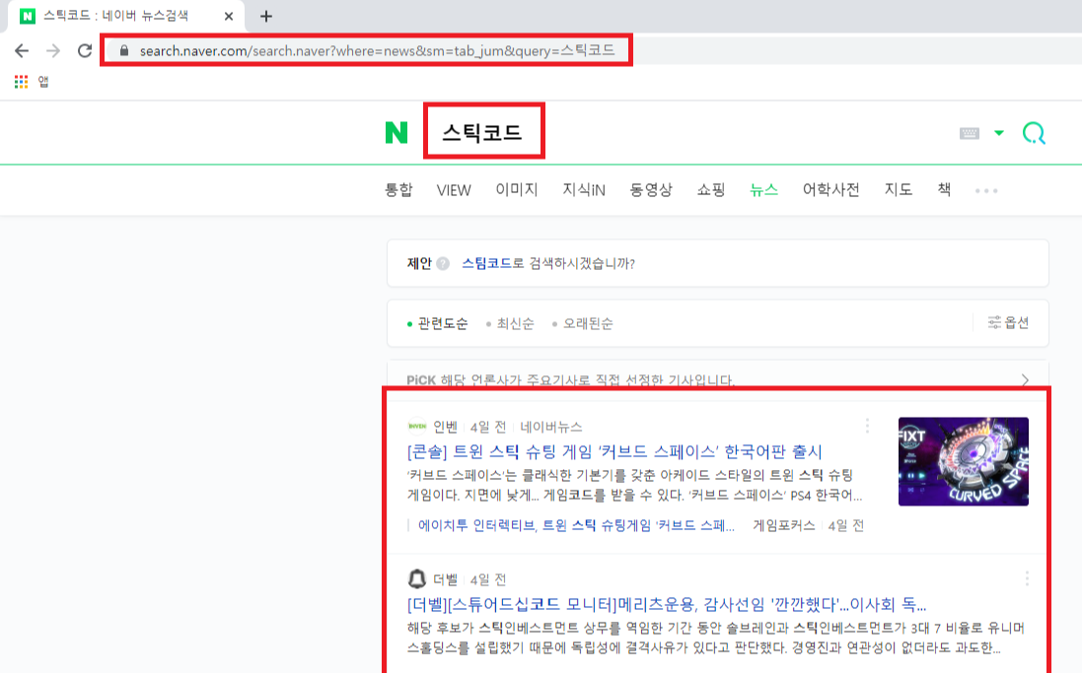Switch to the 통합 tab
This screenshot has height=673, width=1082.
398,189
